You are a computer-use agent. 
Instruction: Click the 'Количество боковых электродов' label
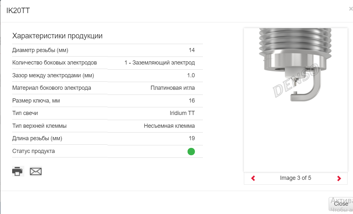point(54,63)
